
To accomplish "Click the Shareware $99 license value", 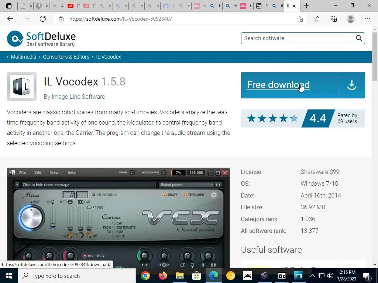I will (320, 172).
